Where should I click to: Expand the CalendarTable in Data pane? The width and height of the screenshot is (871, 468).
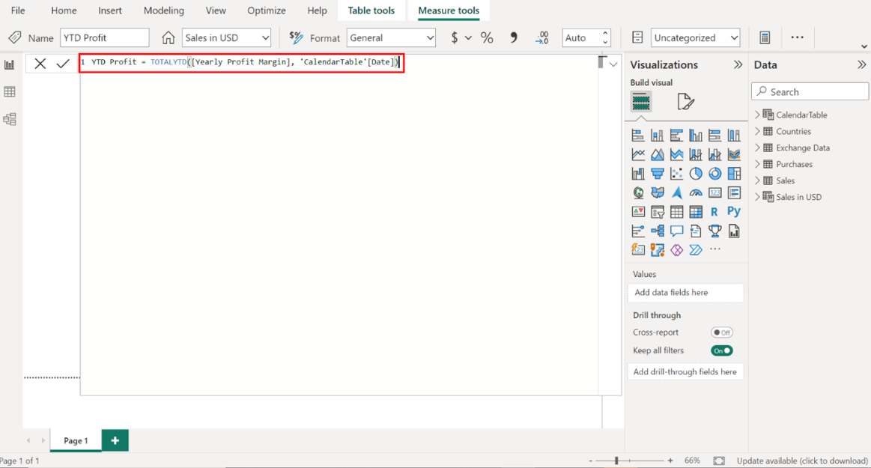point(757,115)
